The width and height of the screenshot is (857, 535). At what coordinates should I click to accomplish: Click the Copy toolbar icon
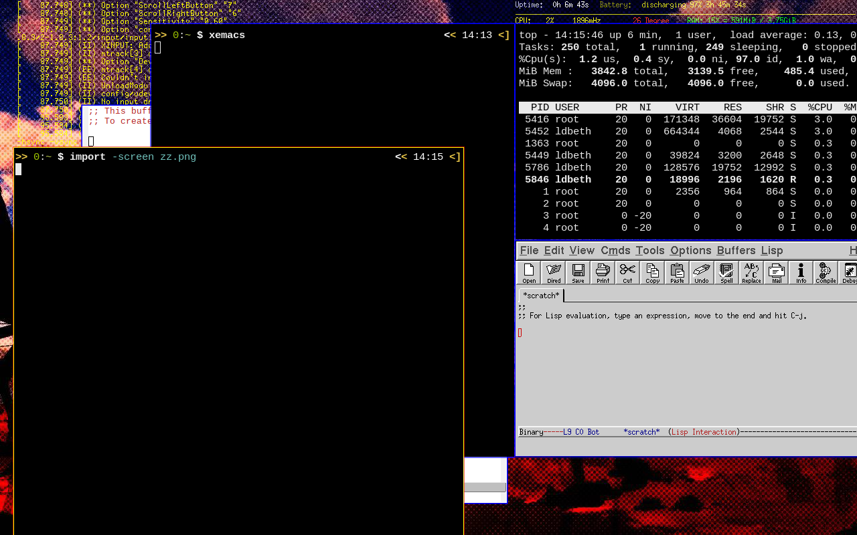[652, 273]
